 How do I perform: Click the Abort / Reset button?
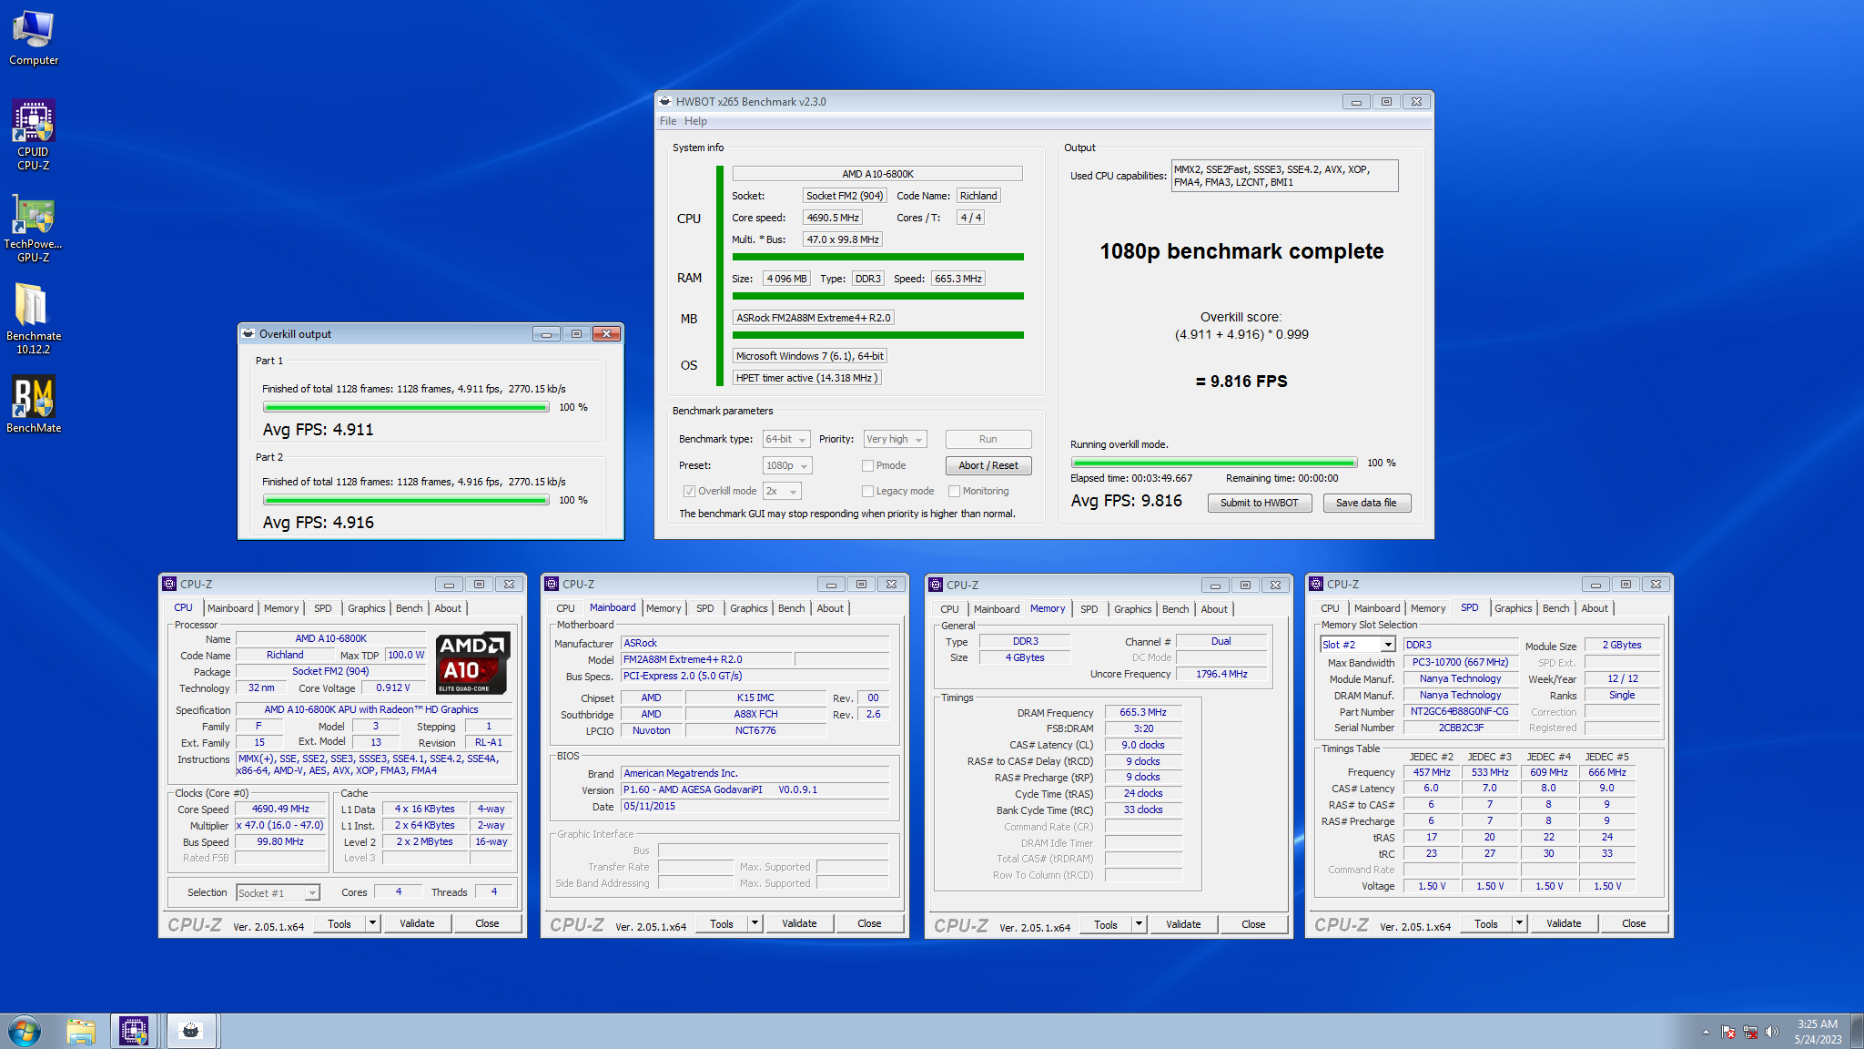988,465
